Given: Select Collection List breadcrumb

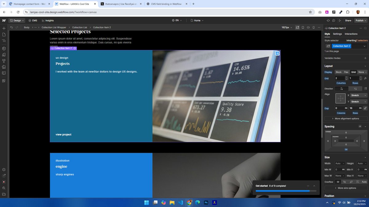Looking at the screenshot, I should click(x=80, y=27).
